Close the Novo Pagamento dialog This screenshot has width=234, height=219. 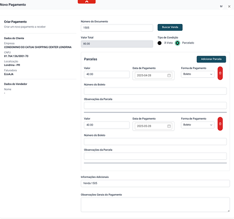click(x=229, y=6)
